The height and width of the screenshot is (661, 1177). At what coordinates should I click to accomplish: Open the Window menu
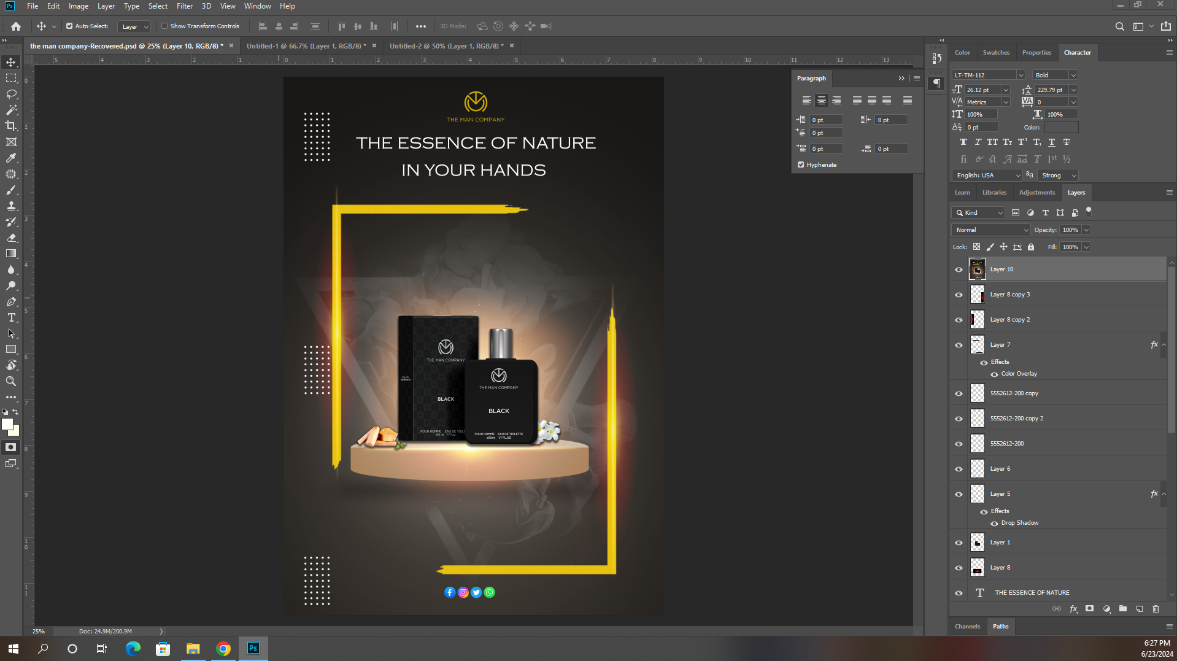point(257,6)
